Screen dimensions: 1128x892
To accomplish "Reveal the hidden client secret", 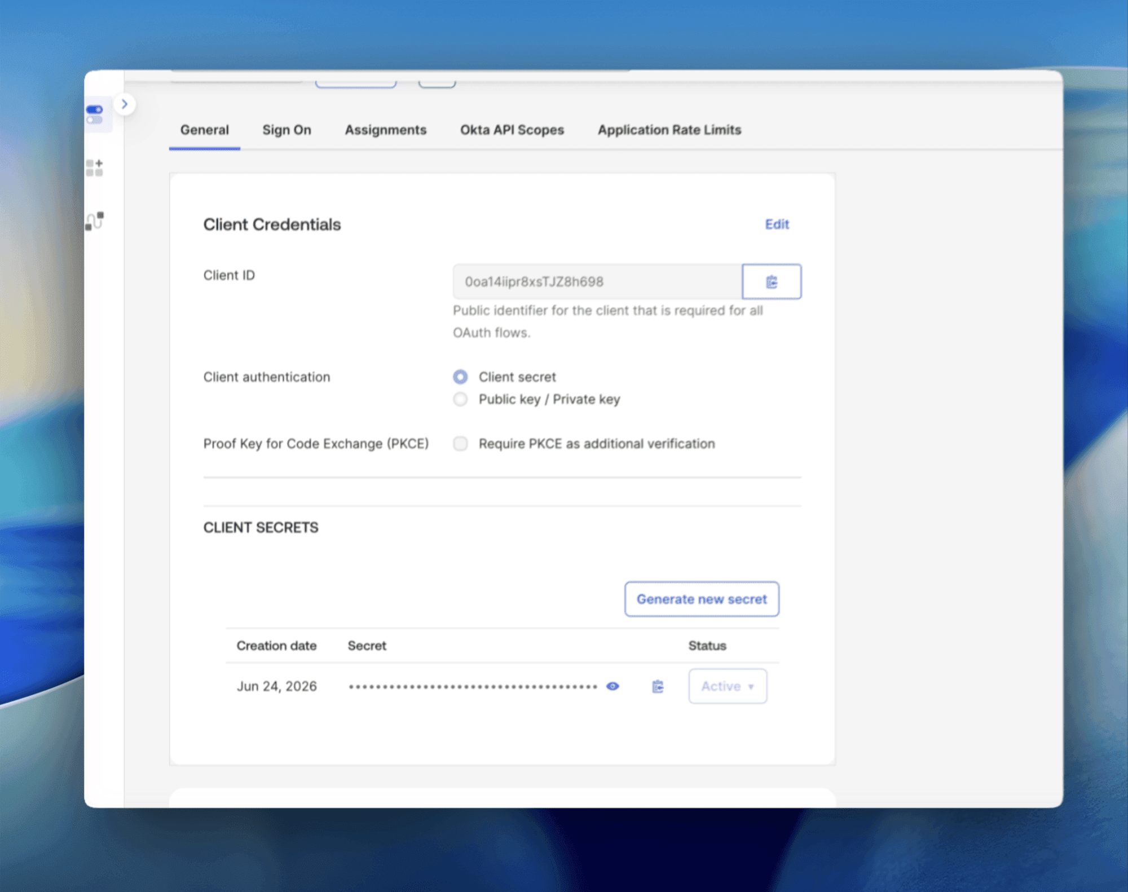I will pyautogui.click(x=613, y=686).
